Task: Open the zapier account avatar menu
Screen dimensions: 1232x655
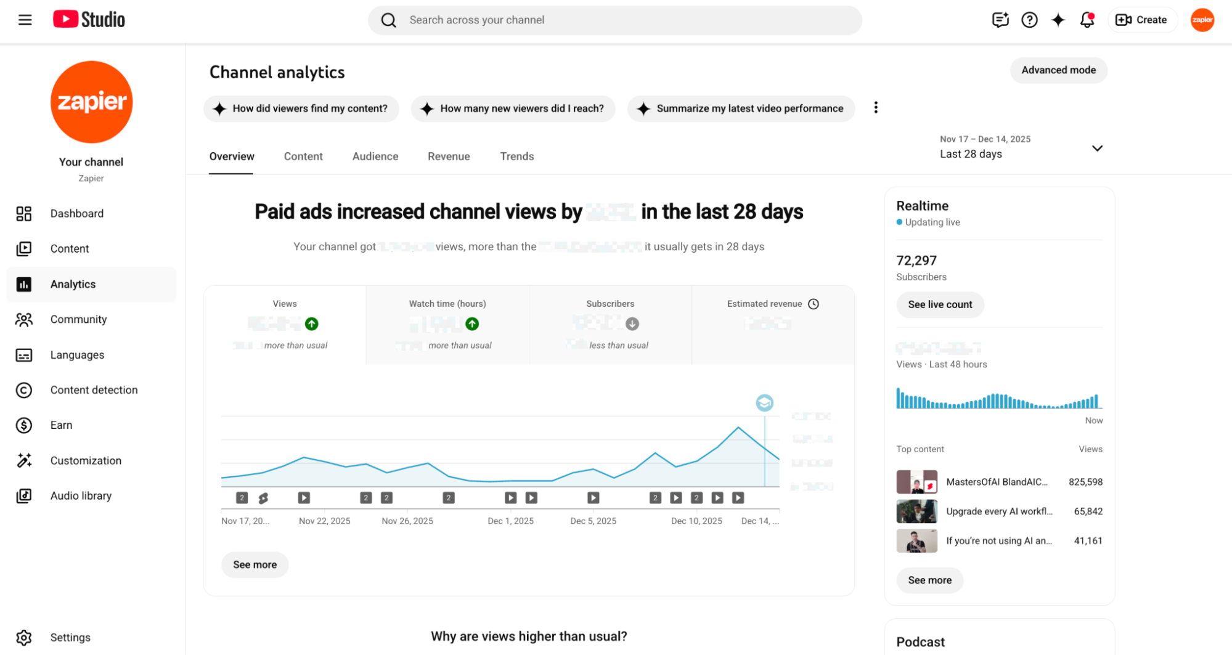Action: tap(1202, 19)
